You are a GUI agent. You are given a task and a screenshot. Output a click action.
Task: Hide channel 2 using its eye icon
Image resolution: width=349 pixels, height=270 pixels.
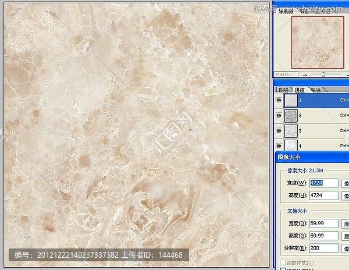[279, 116]
